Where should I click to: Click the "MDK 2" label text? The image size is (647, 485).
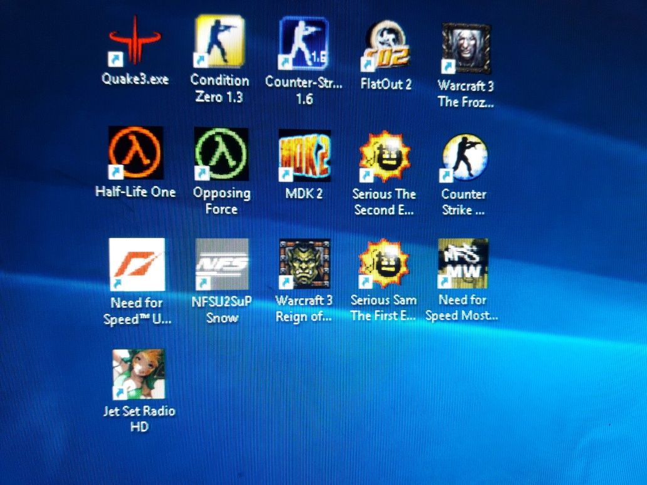(304, 194)
